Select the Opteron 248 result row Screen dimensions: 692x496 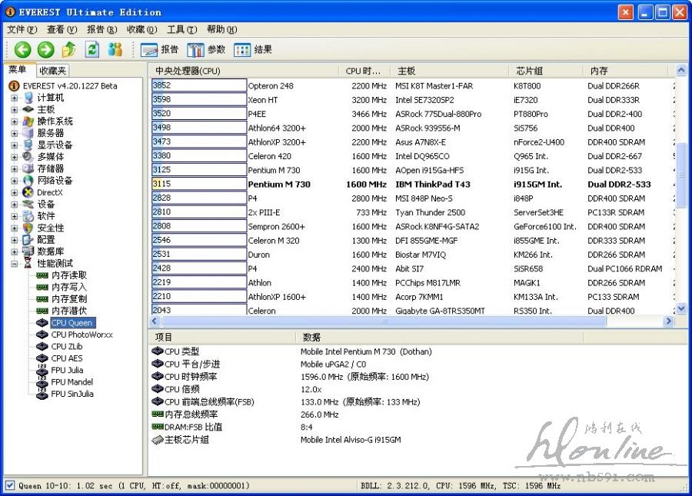click(270, 86)
